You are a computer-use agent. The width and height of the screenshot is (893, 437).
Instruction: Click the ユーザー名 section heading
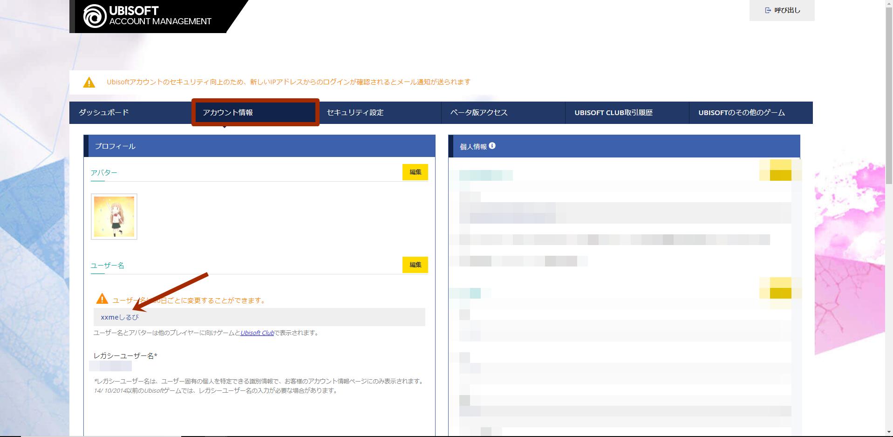[107, 266]
